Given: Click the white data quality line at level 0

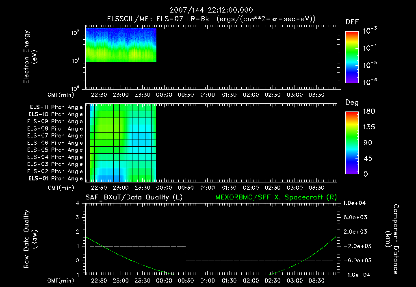Looking at the screenshot, I should tap(259, 261).
